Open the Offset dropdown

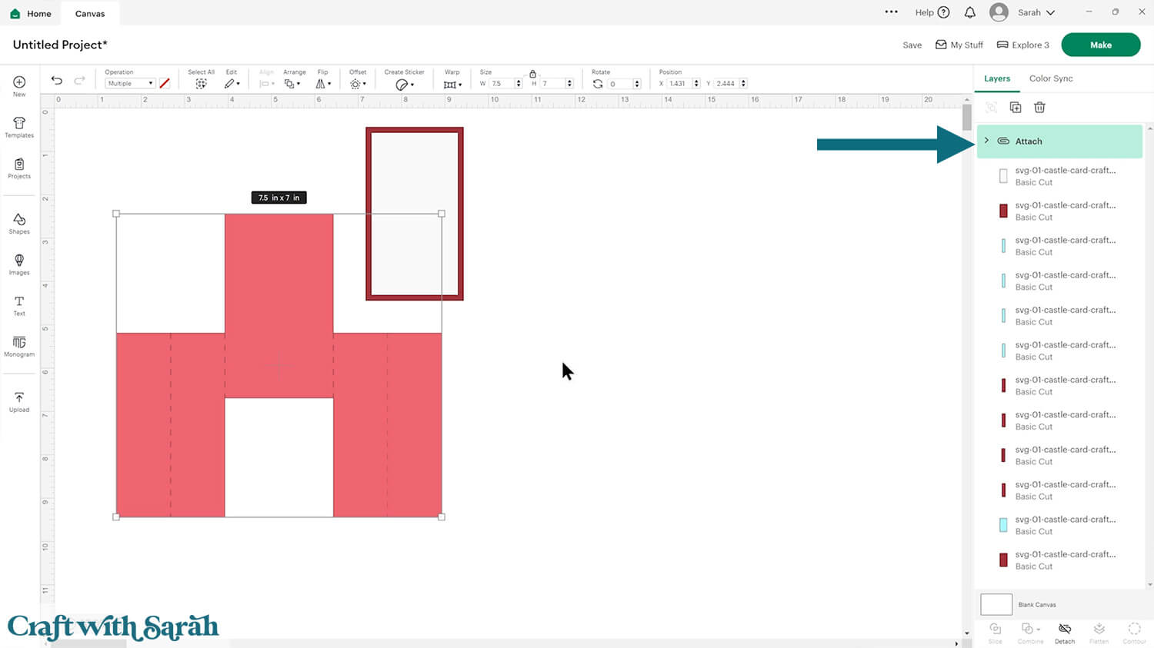coord(358,84)
